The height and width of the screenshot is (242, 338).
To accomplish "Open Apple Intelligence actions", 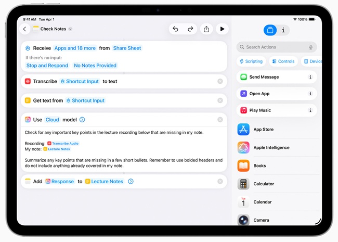I will [x=278, y=147].
